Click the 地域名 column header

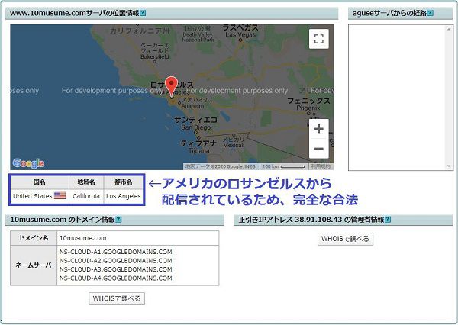pyautogui.click(x=86, y=182)
